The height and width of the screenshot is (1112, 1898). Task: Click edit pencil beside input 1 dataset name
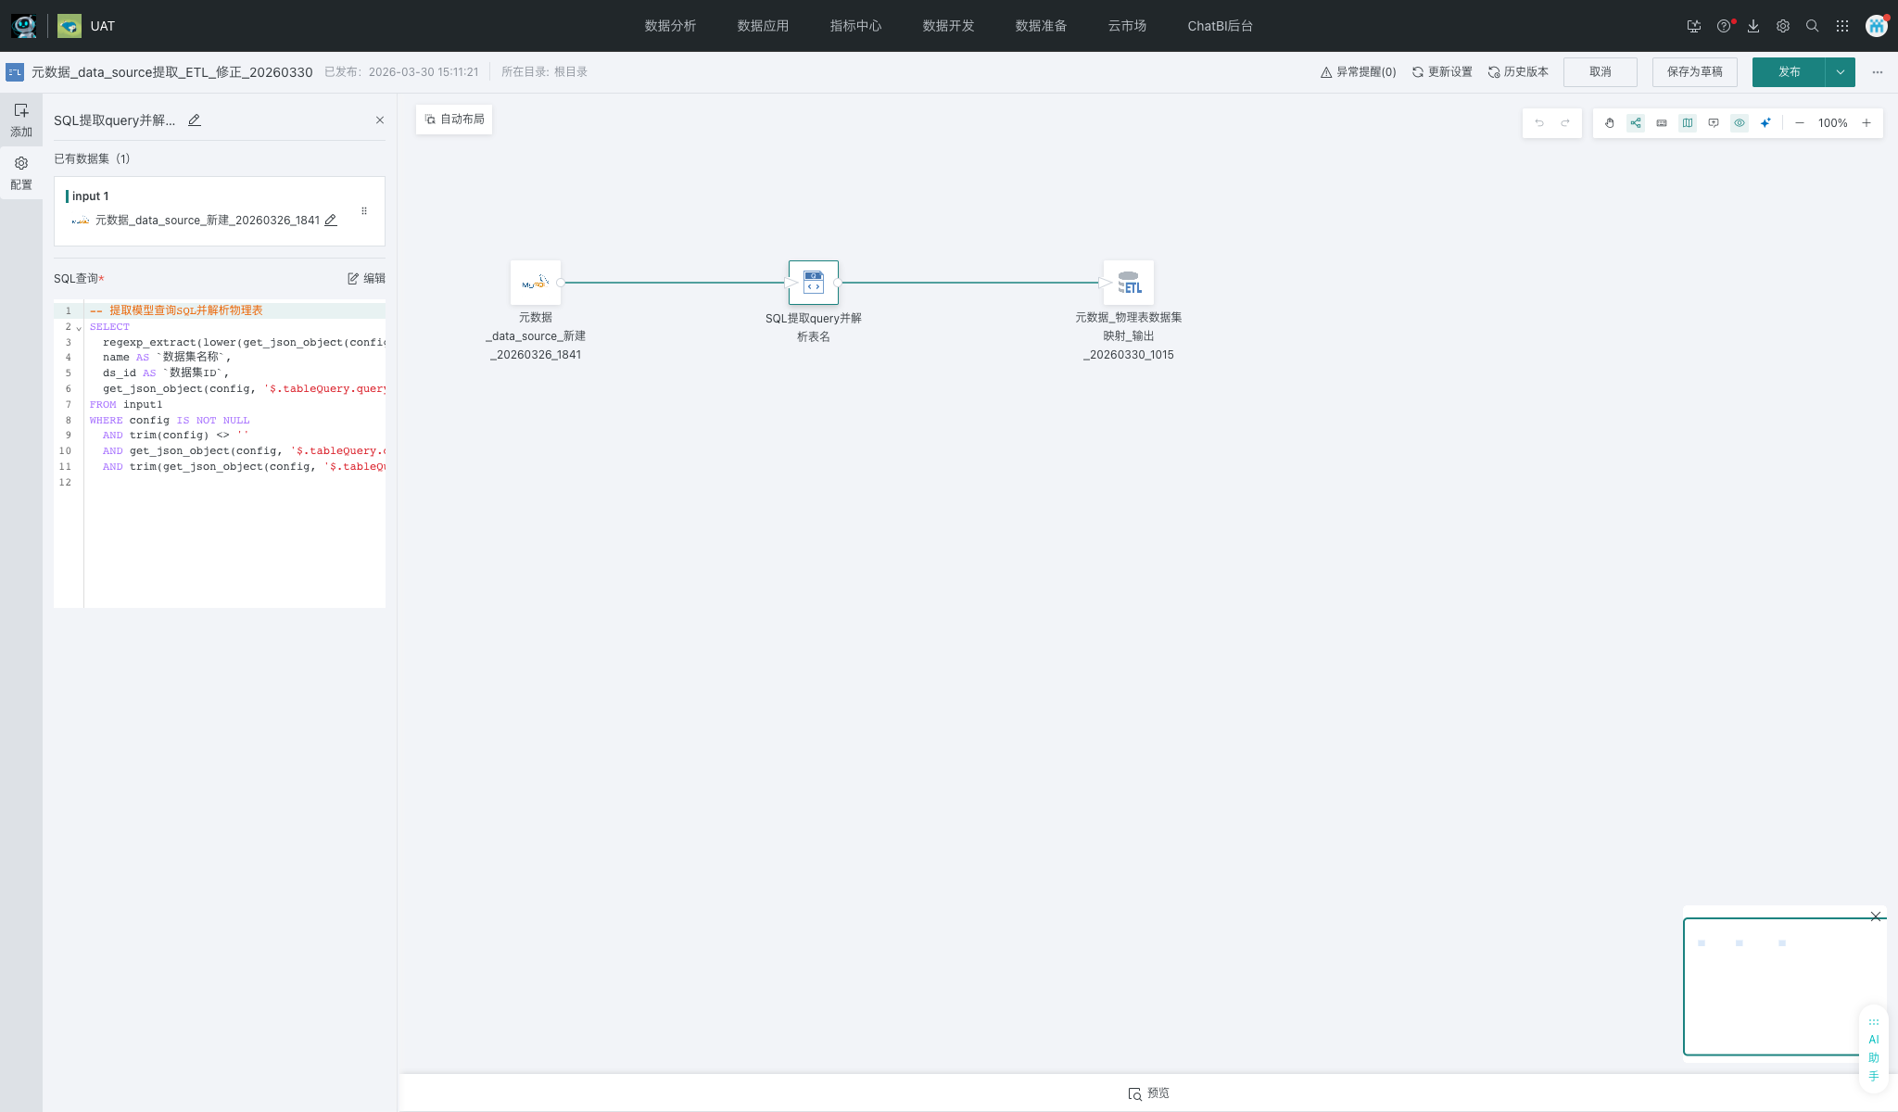pos(331,221)
